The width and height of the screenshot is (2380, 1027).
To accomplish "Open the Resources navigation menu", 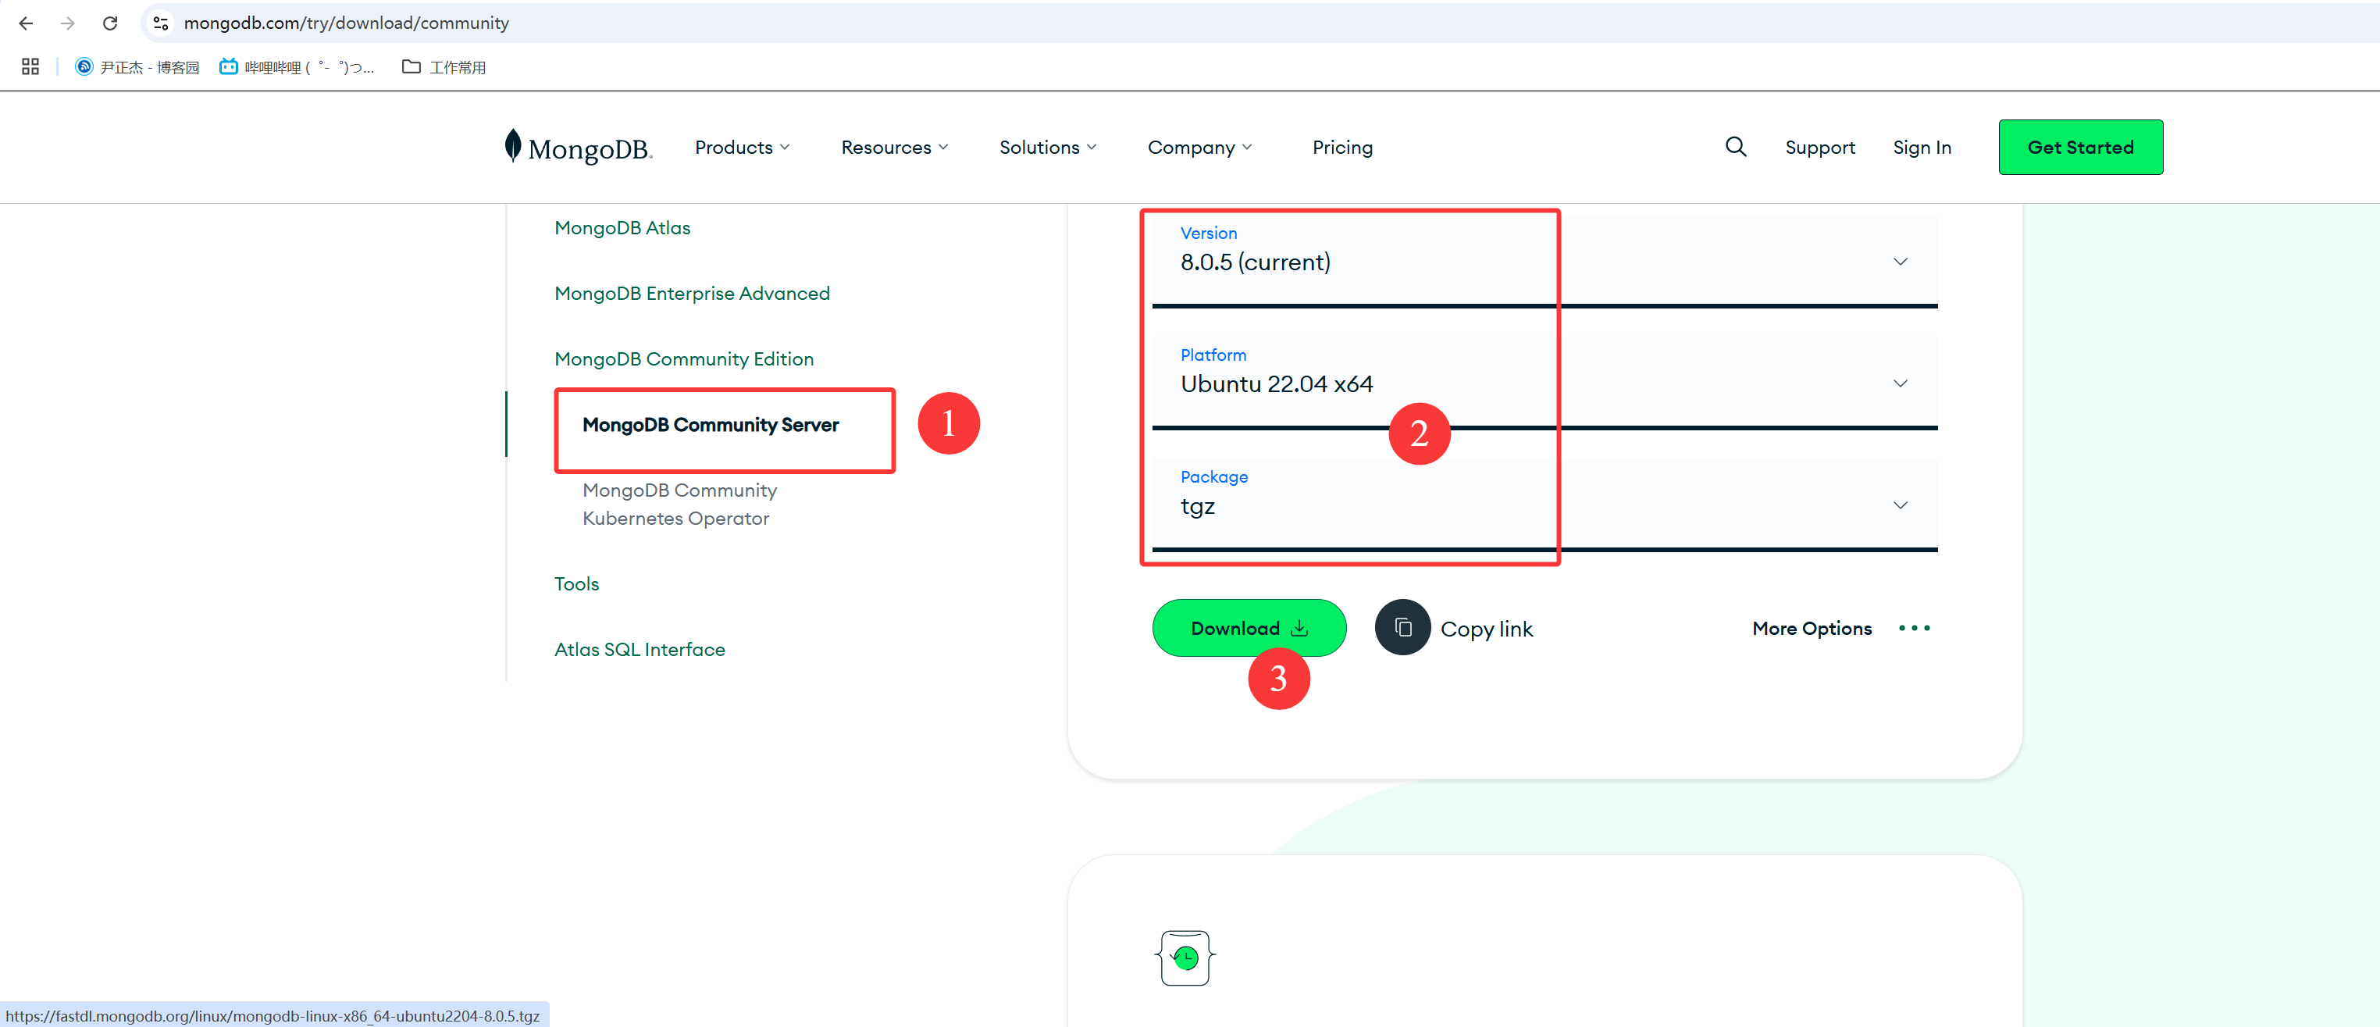I will pos(893,147).
